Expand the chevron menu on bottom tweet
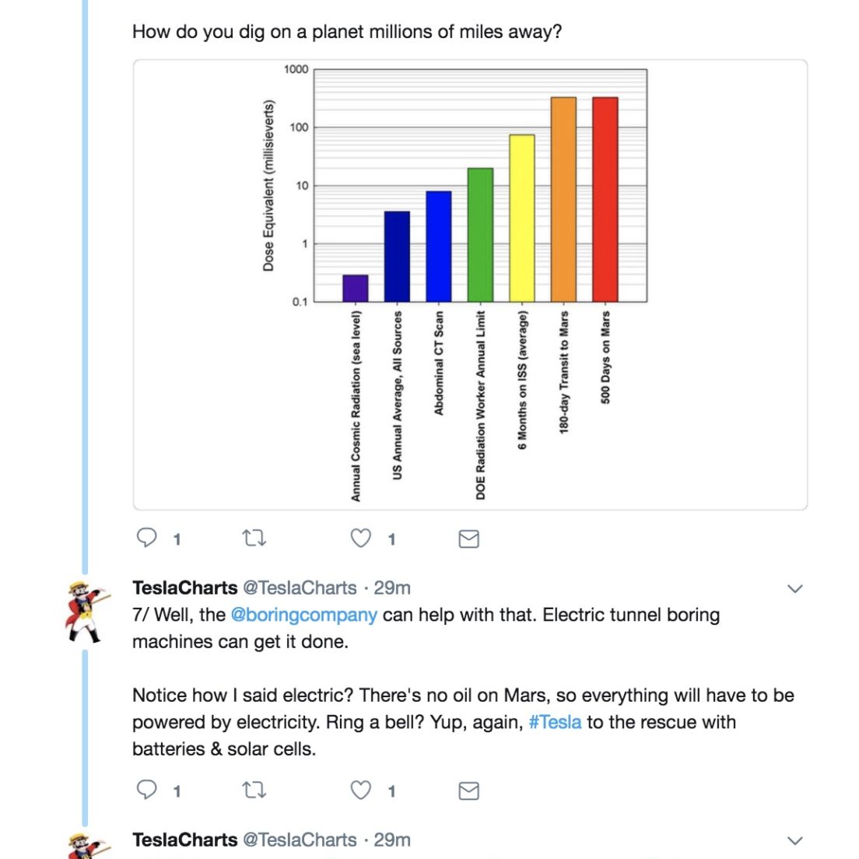The image size is (859, 859). pyautogui.click(x=794, y=841)
